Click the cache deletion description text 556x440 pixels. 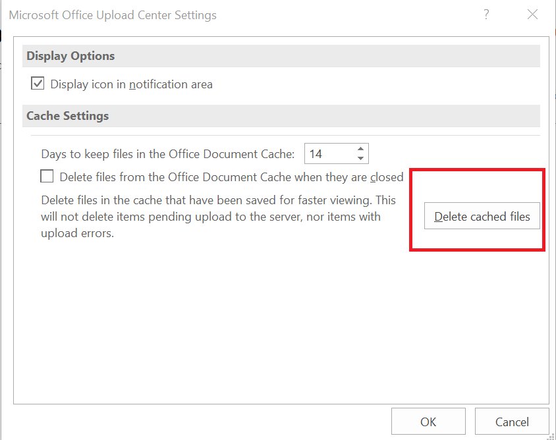pos(218,216)
